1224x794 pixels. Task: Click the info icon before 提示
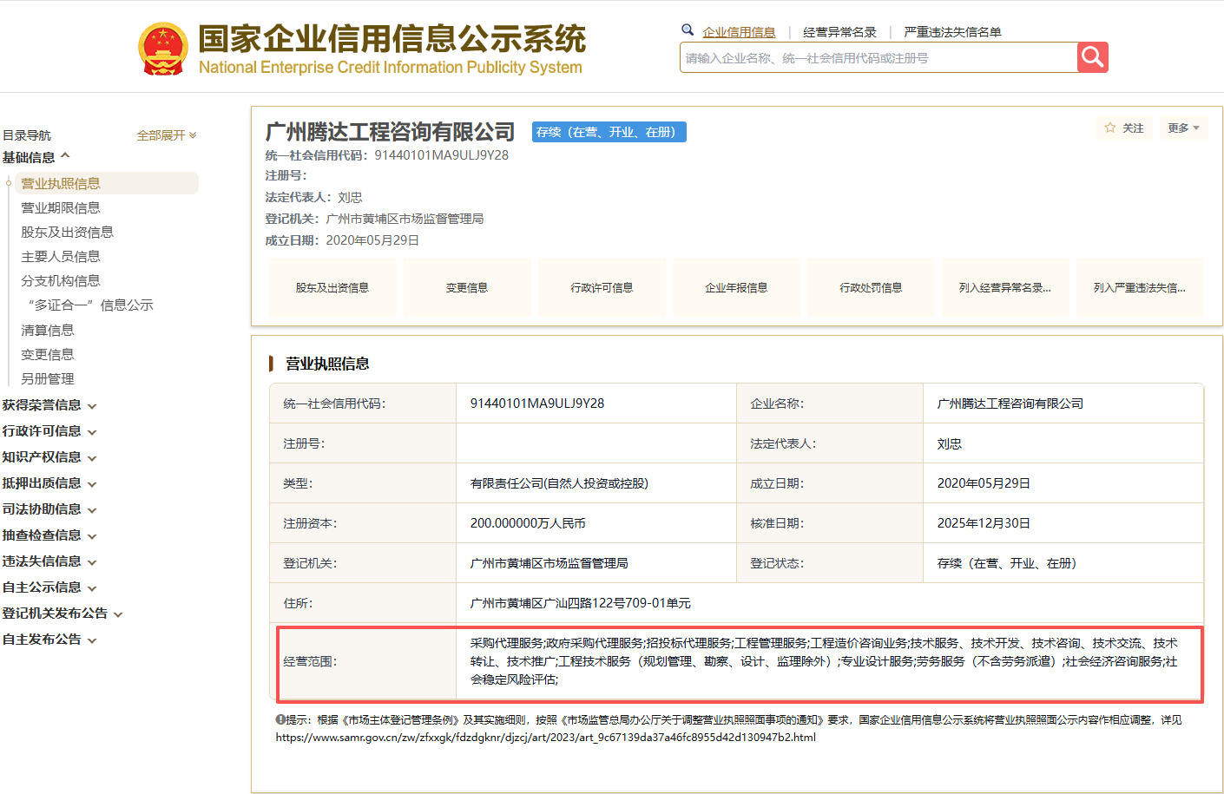(280, 719)
